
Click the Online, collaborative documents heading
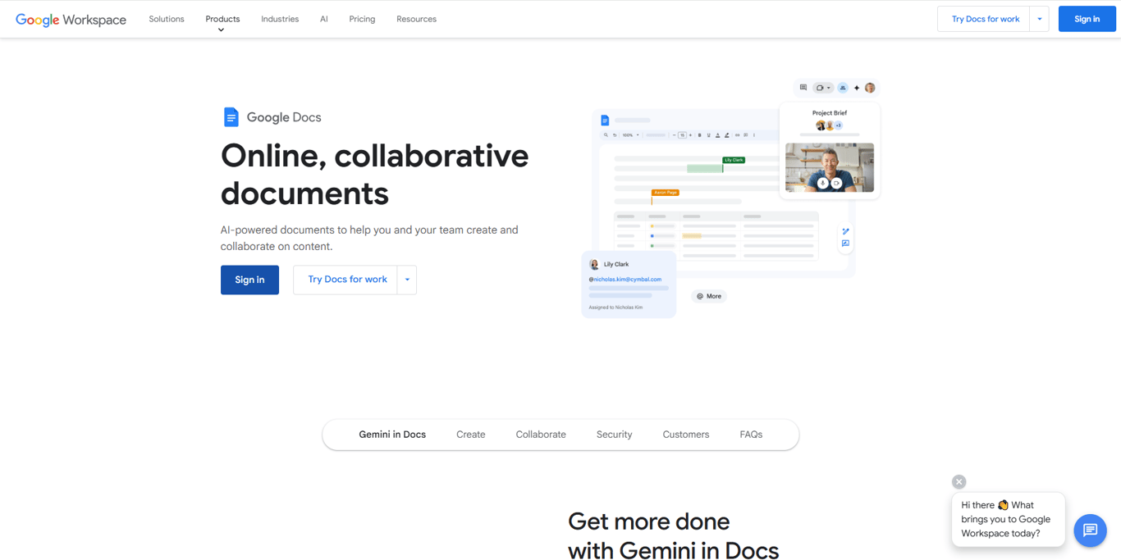(375, 175)
